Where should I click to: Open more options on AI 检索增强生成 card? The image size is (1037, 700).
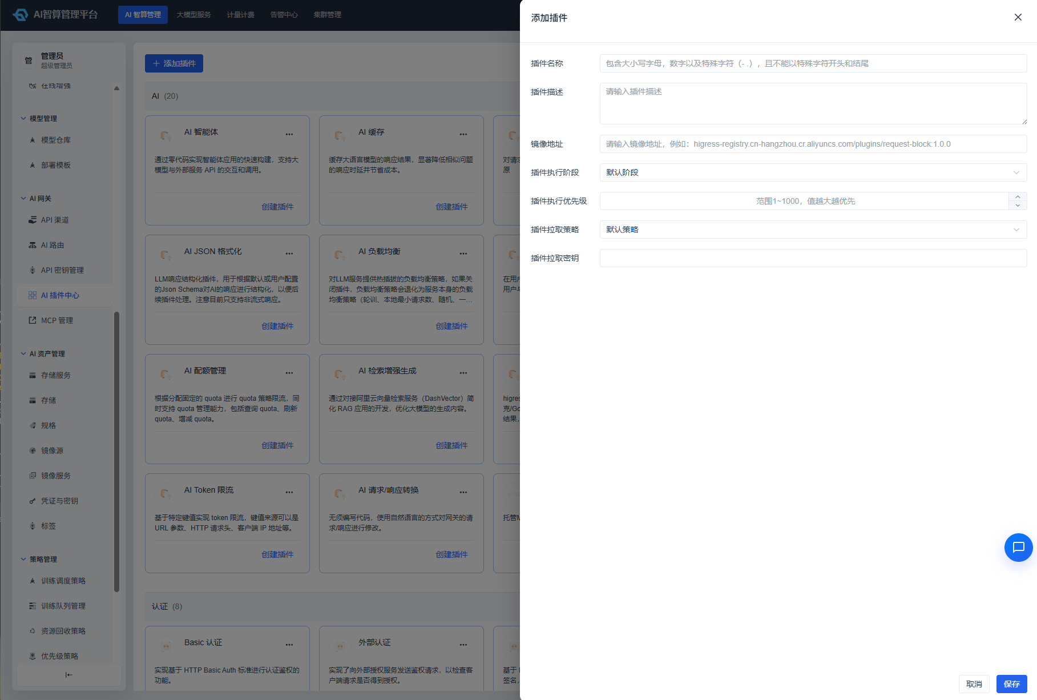point(463,373)
